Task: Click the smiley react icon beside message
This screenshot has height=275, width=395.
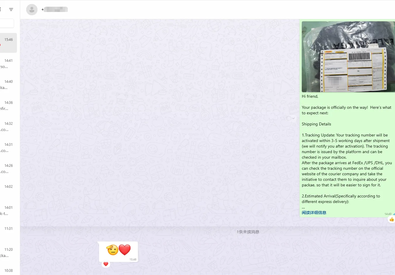Action: (289, 118)
